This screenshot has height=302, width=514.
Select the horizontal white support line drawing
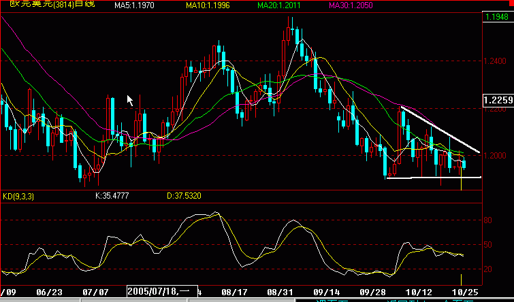click(x=434, y=178)
